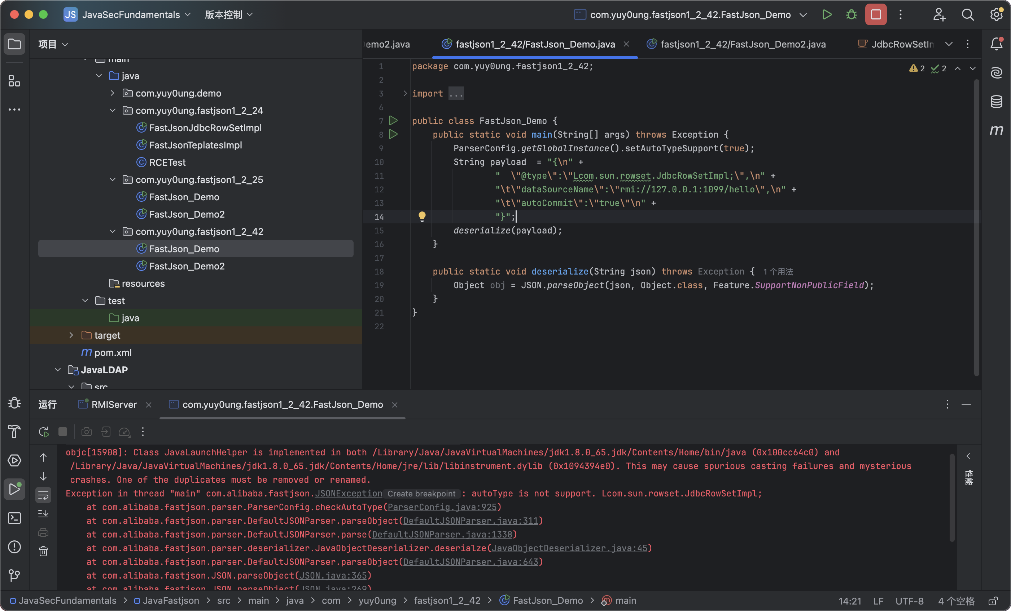Click the Create breakpoint inline button
This screenshot has width=1011, height=611.
pyautogui.click(x=421, y=494)
